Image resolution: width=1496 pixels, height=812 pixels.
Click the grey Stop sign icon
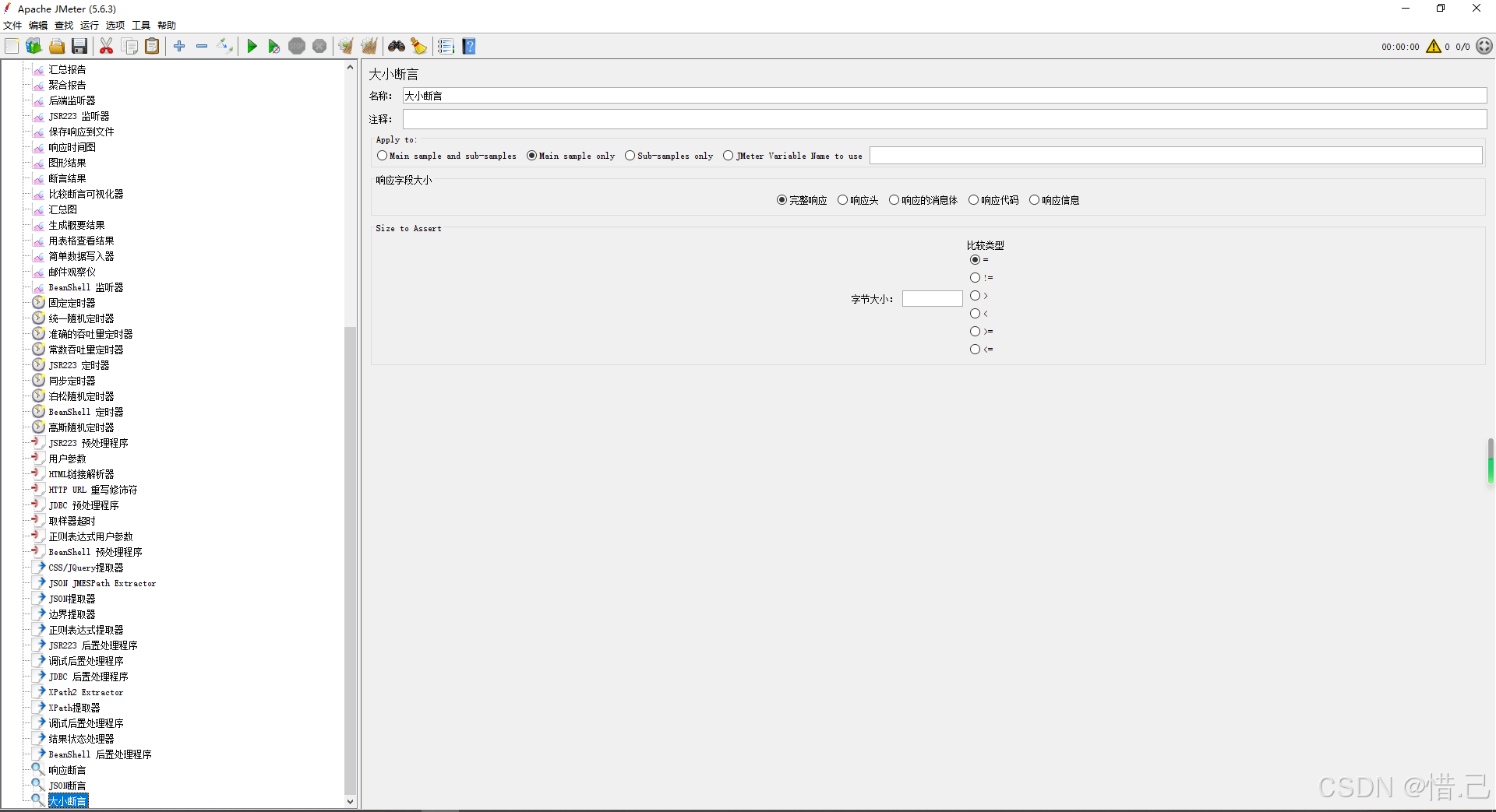pyautogui.click(x=297, y=47)
